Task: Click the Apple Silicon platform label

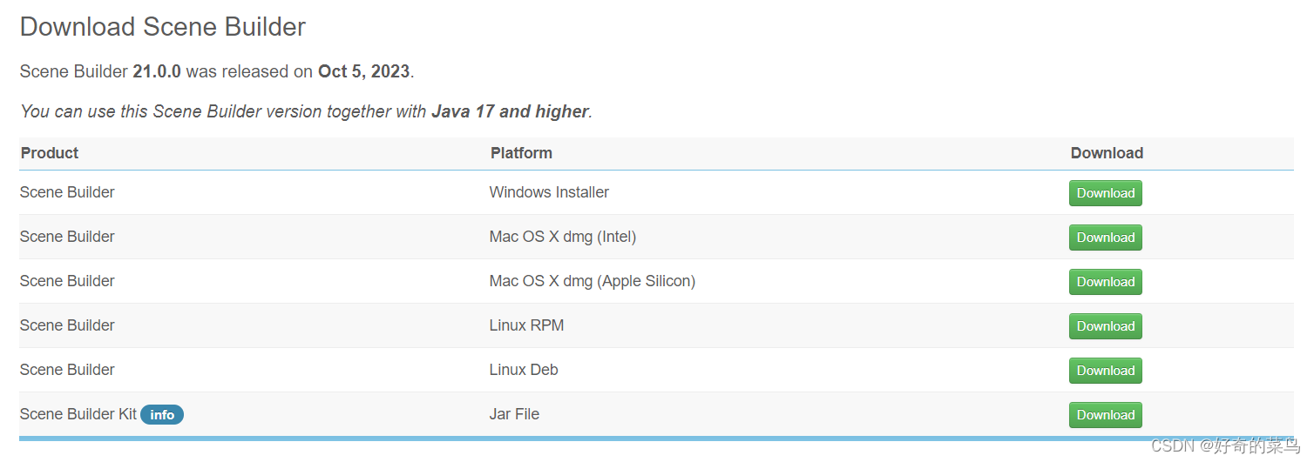Action: tap(593, 281)
